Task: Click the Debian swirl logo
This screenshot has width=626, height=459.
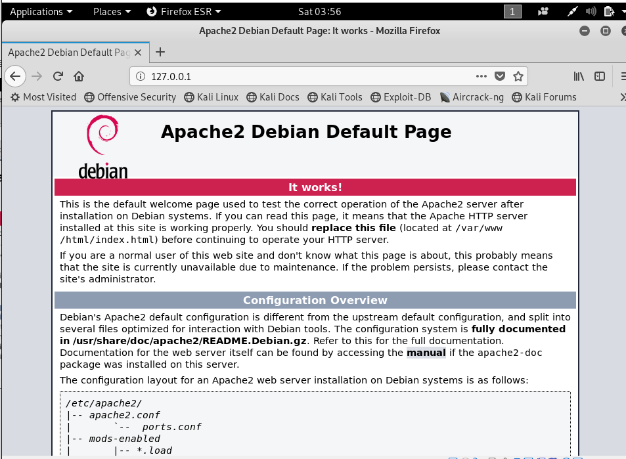Action: click(102, 135)
